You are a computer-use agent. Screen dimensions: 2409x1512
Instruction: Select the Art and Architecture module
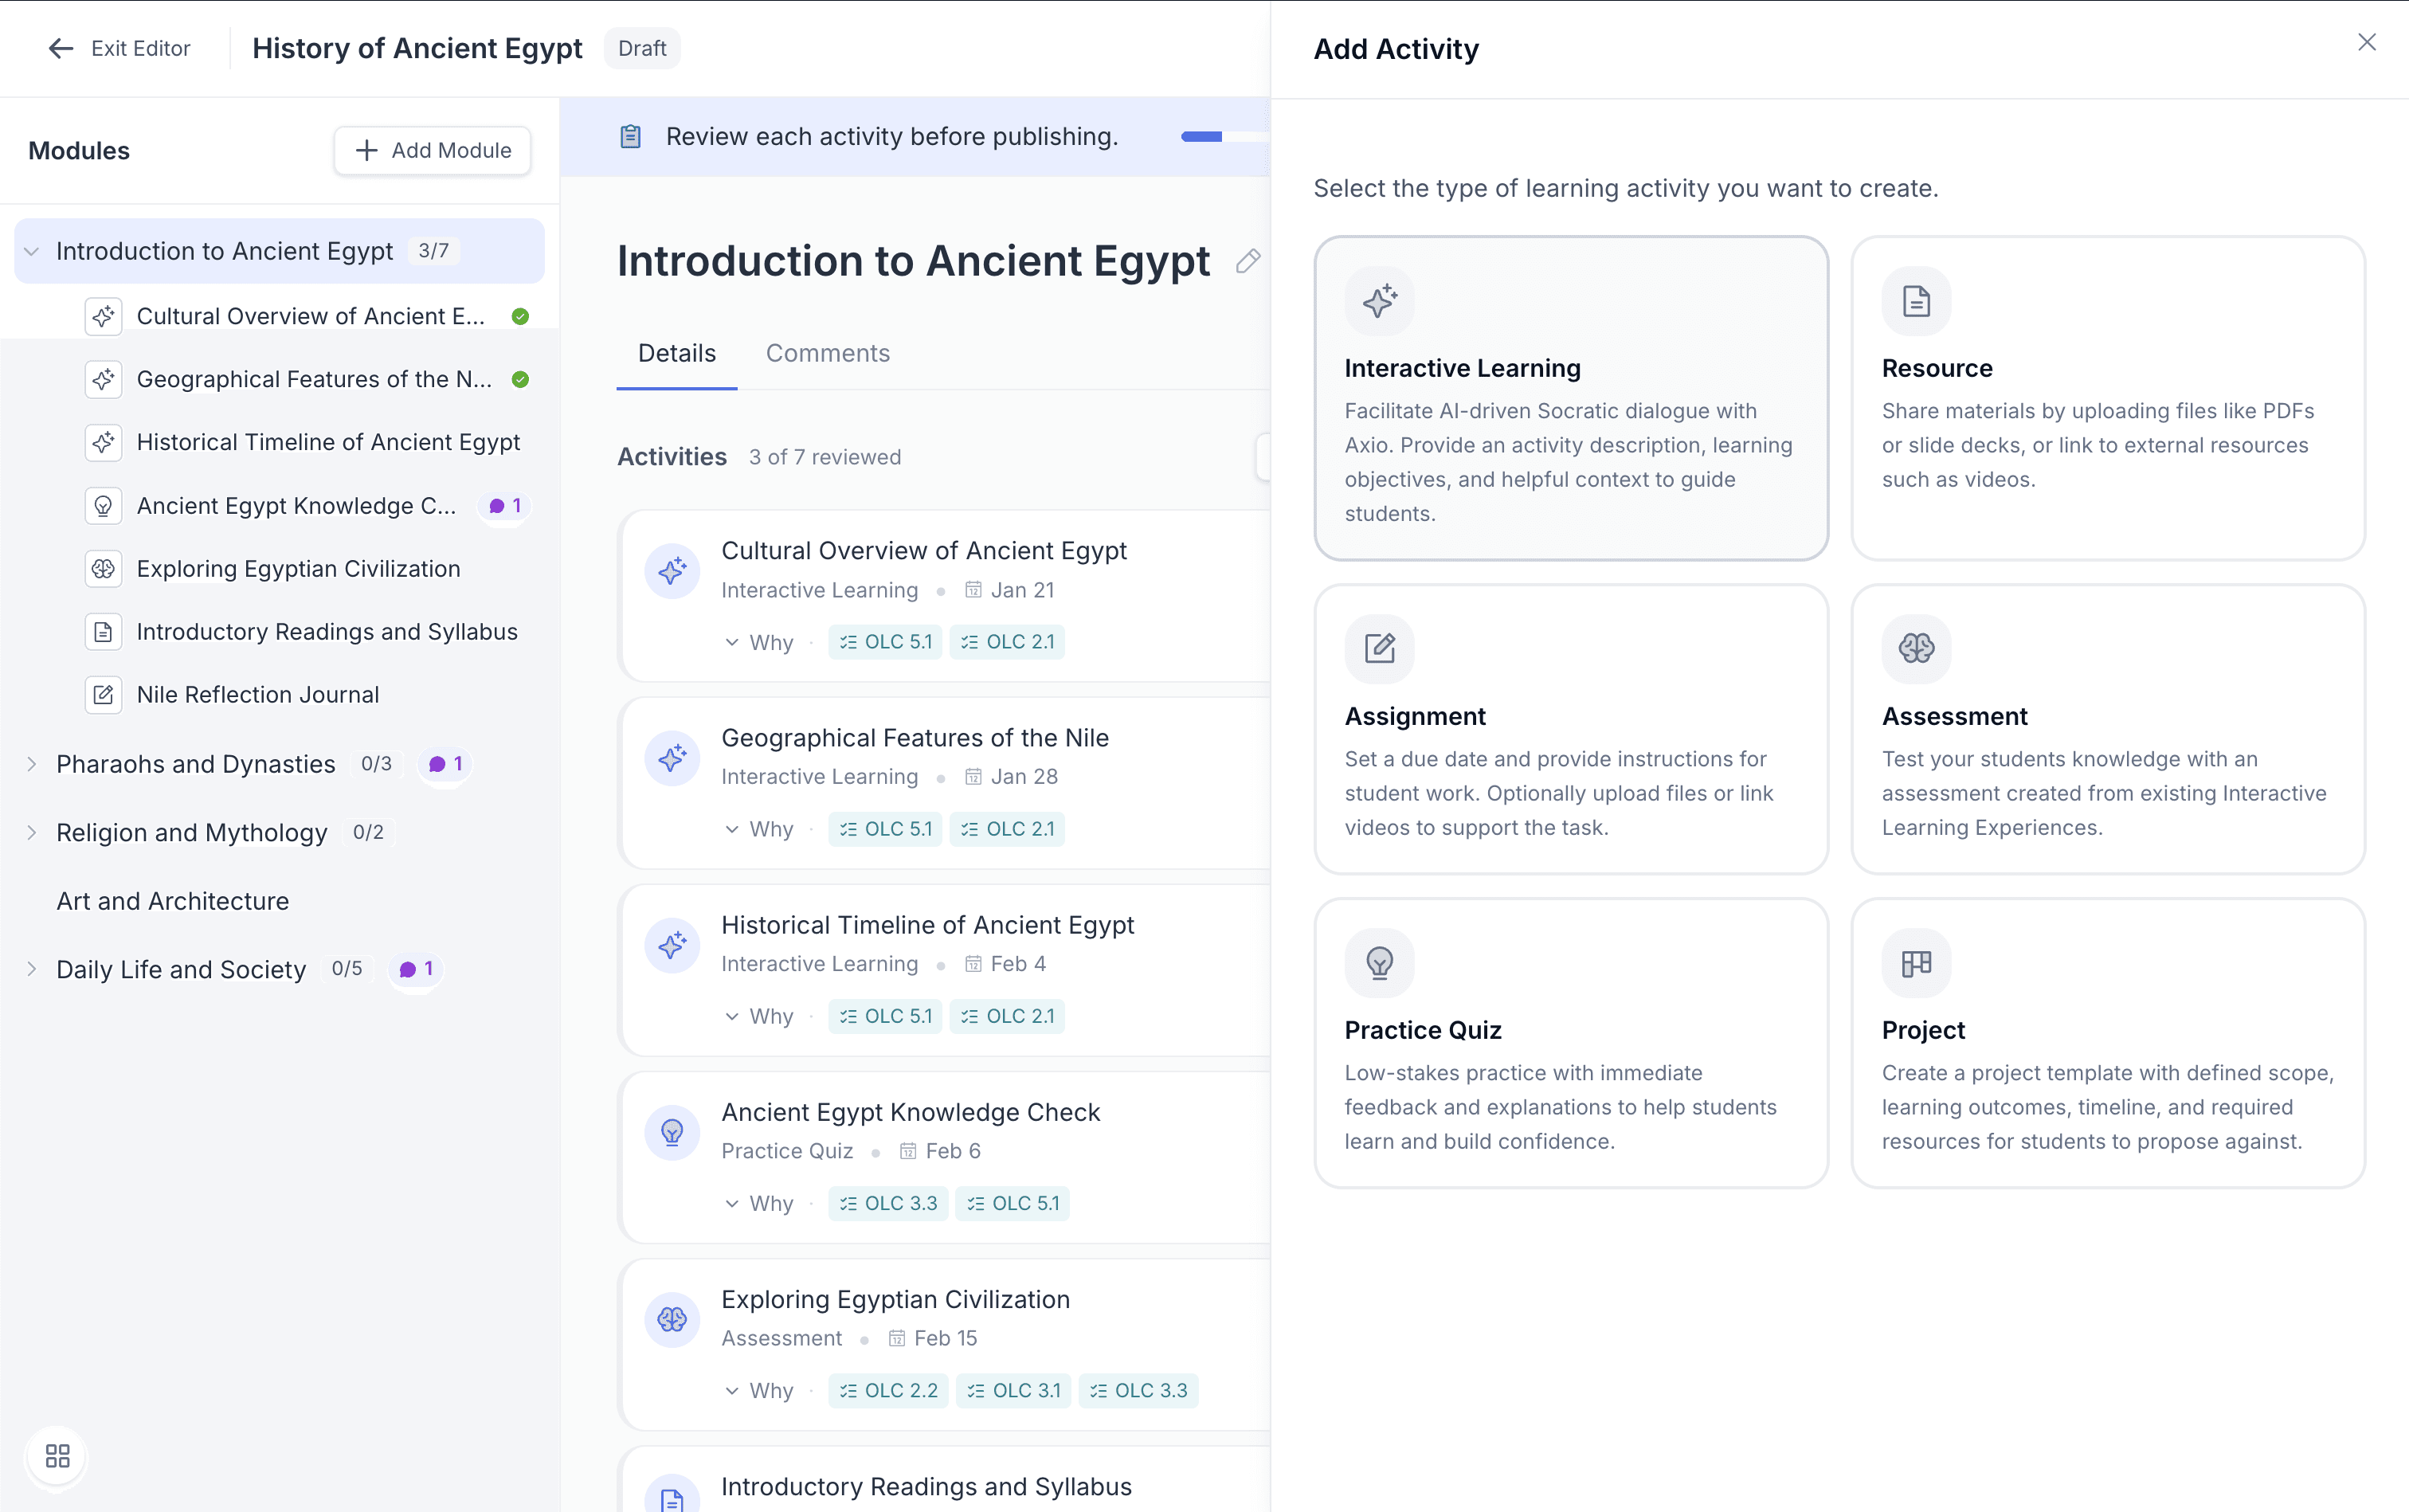point(173,901)
